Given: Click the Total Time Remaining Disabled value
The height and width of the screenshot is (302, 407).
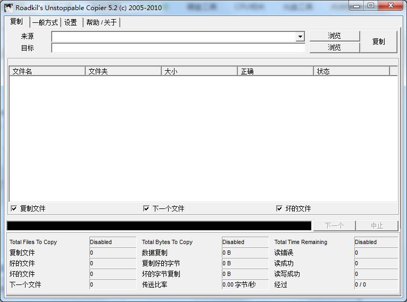Looking at the screenshot, I should click(x=376, y=242).
